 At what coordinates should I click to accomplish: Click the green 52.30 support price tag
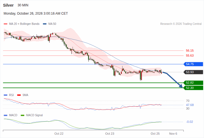[x=193, y=88]
